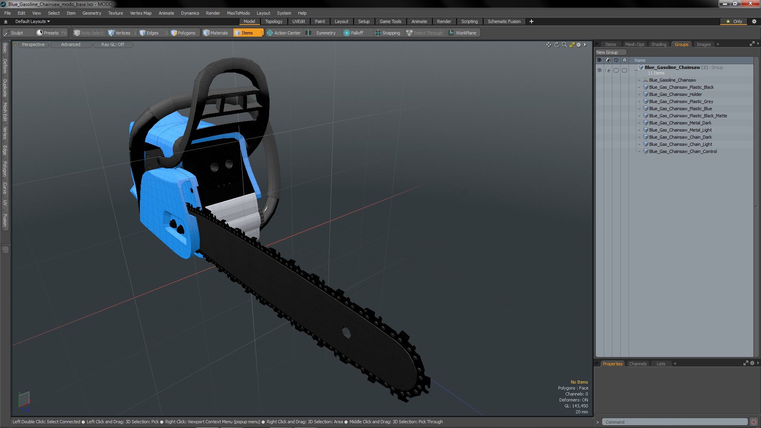The width and height of the screenshot is (761, 428).
Task: Open the Advanced shading style dropdown
Action: click(71, 44)
